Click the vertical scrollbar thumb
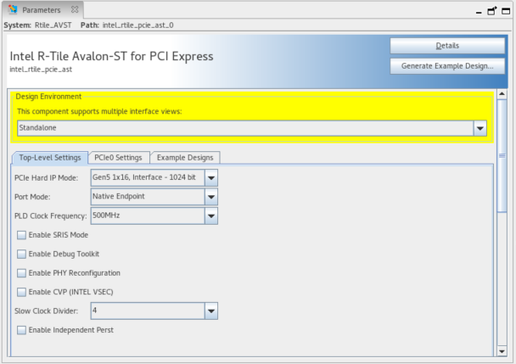Screen dimensions: 516x364 coord(503,136)
